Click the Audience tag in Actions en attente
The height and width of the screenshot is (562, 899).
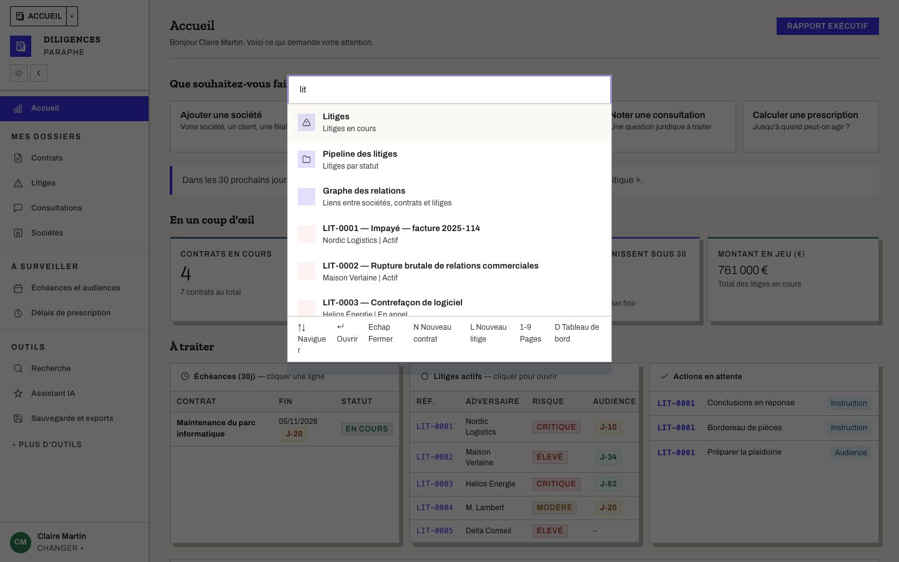(x=851, y=453)
